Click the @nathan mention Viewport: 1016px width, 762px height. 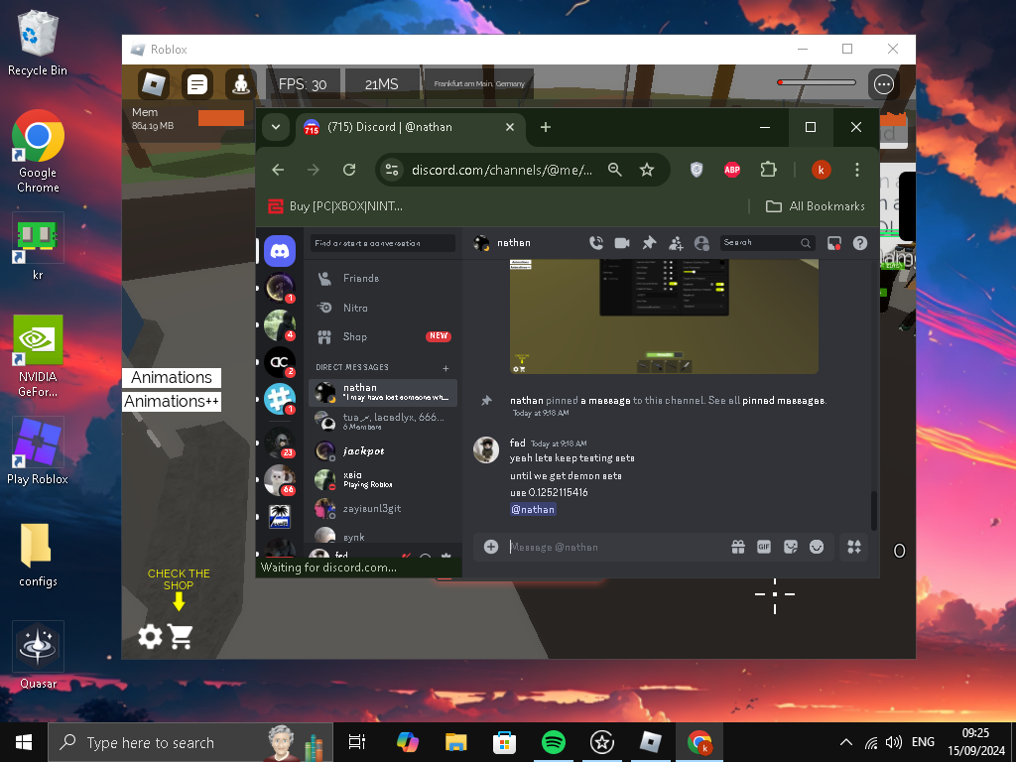[533, 509]
